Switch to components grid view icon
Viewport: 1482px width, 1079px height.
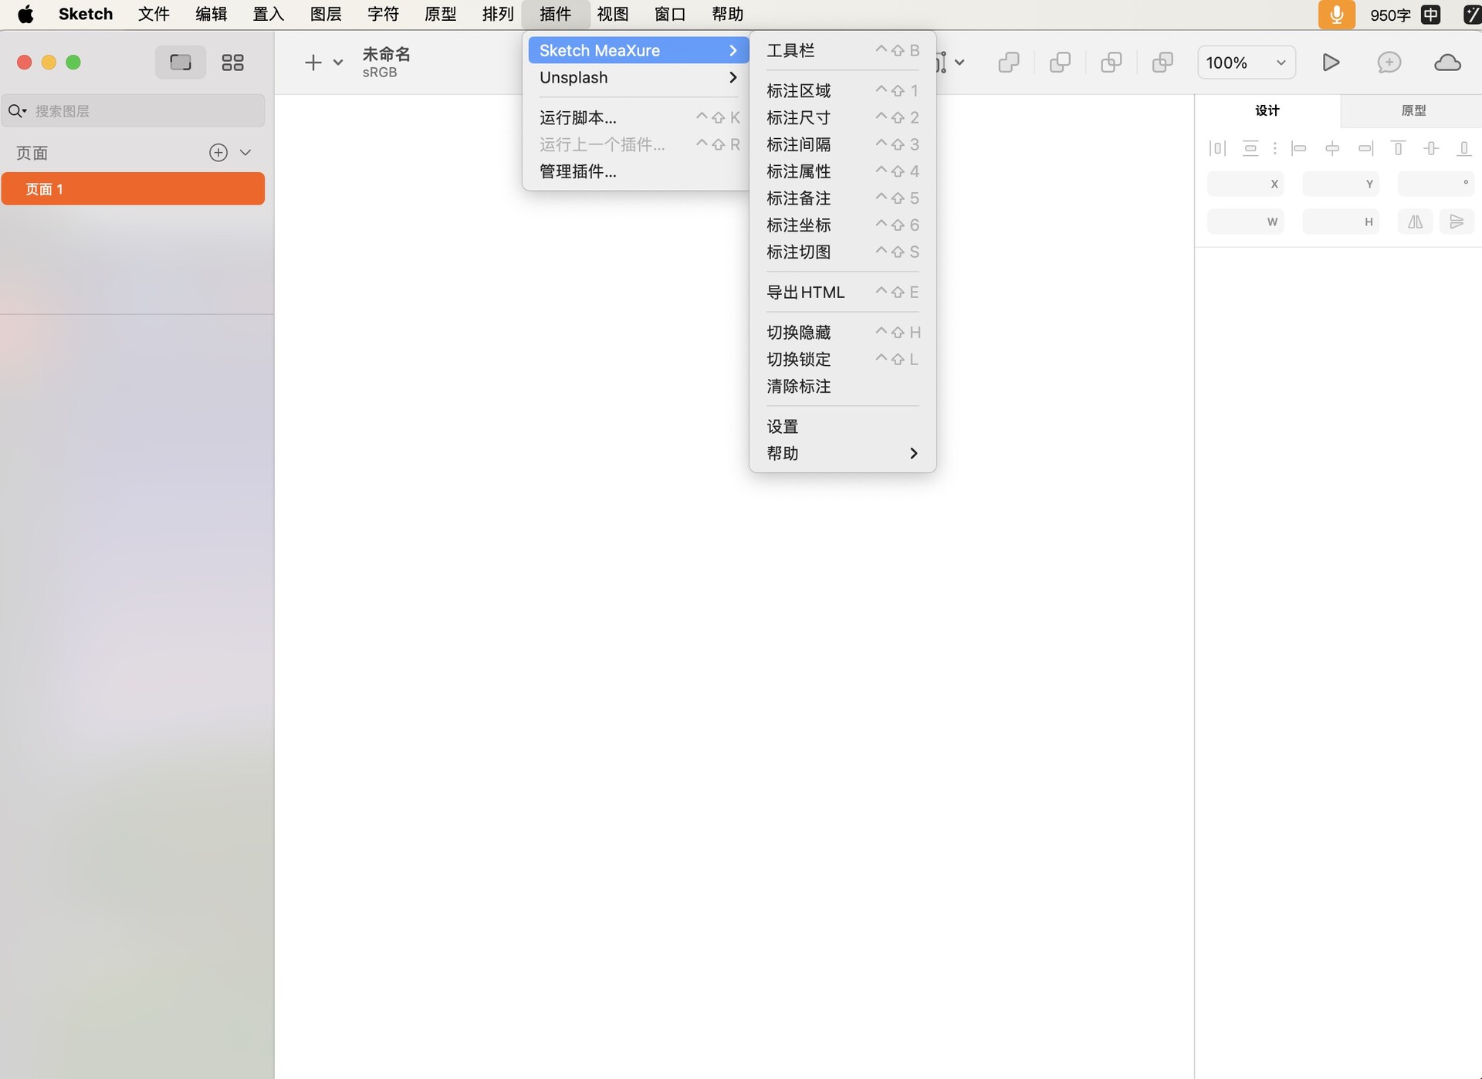[x=232, y=63]
